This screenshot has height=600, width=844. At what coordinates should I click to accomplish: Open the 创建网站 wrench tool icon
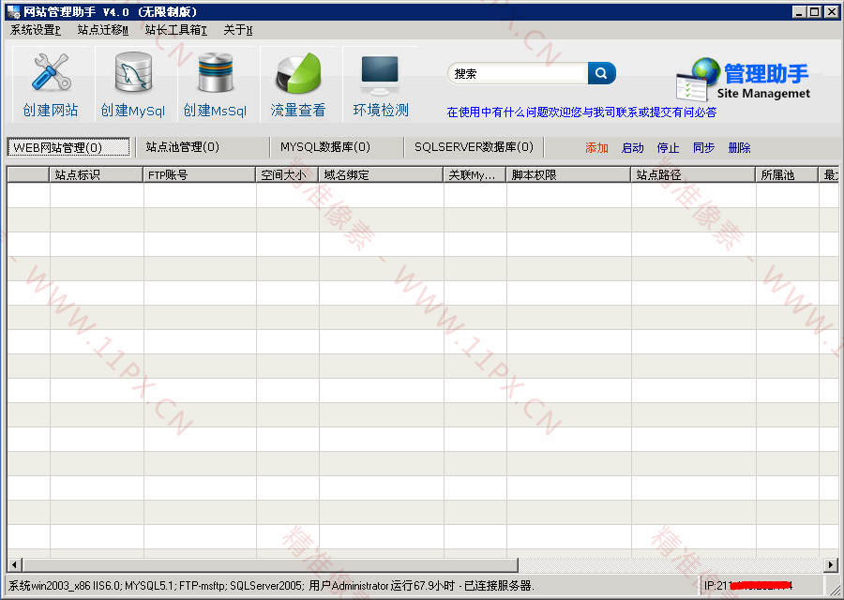(51, 71)
